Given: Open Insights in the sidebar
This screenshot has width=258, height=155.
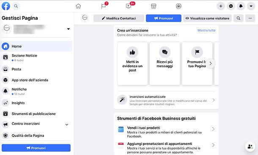Looking at the screenshot, I should 37,103.
